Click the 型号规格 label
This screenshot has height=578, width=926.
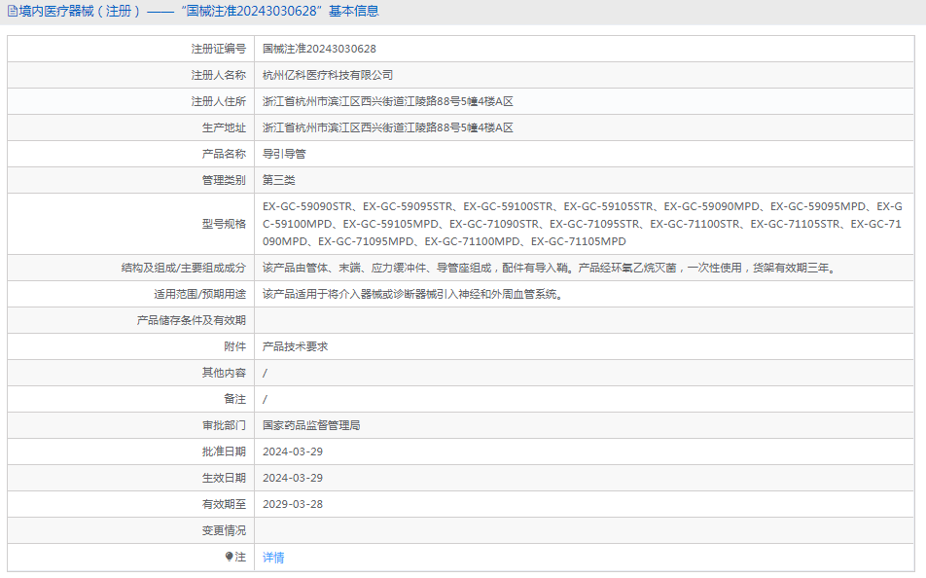pos(224,224)
